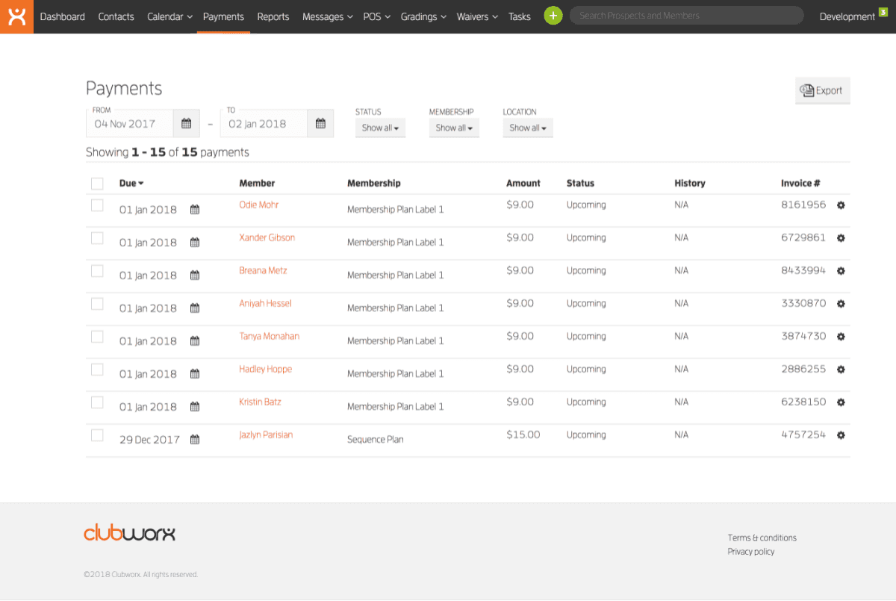
Task: Click the calendar icon on the FROM date field
Action: (186, 123)
